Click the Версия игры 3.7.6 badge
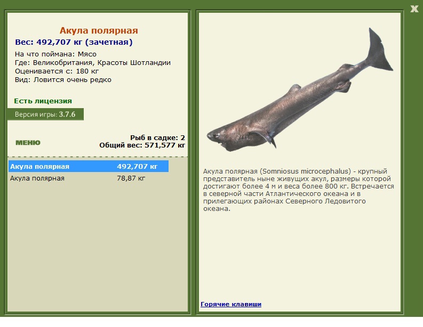Screen dimensions: 423x327 (45, 115)
